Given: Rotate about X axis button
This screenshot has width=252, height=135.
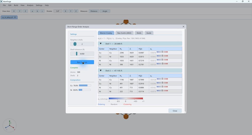Looking at the screenshot, I should pos(66,11).
